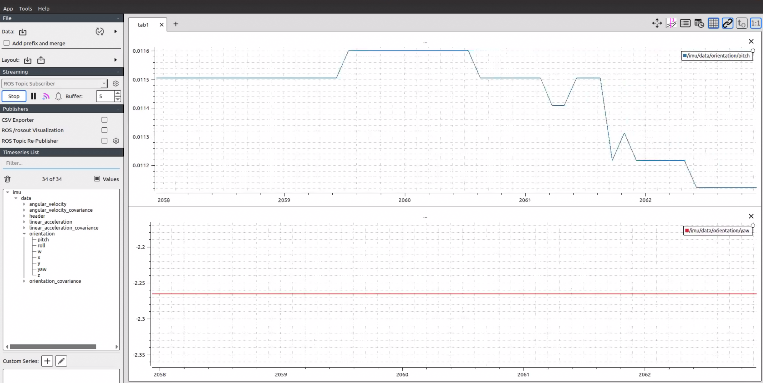Pause streaming with the pause icon
The width and height of the screenshot is (763, 383).
click(x=34, y=96)
